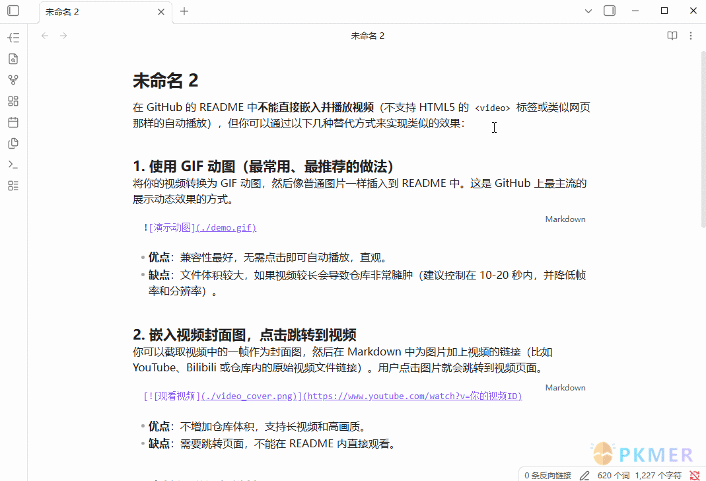Click heading 2. 嵌入视频封面图，点击跳转到视频

[x=244, y=335]
